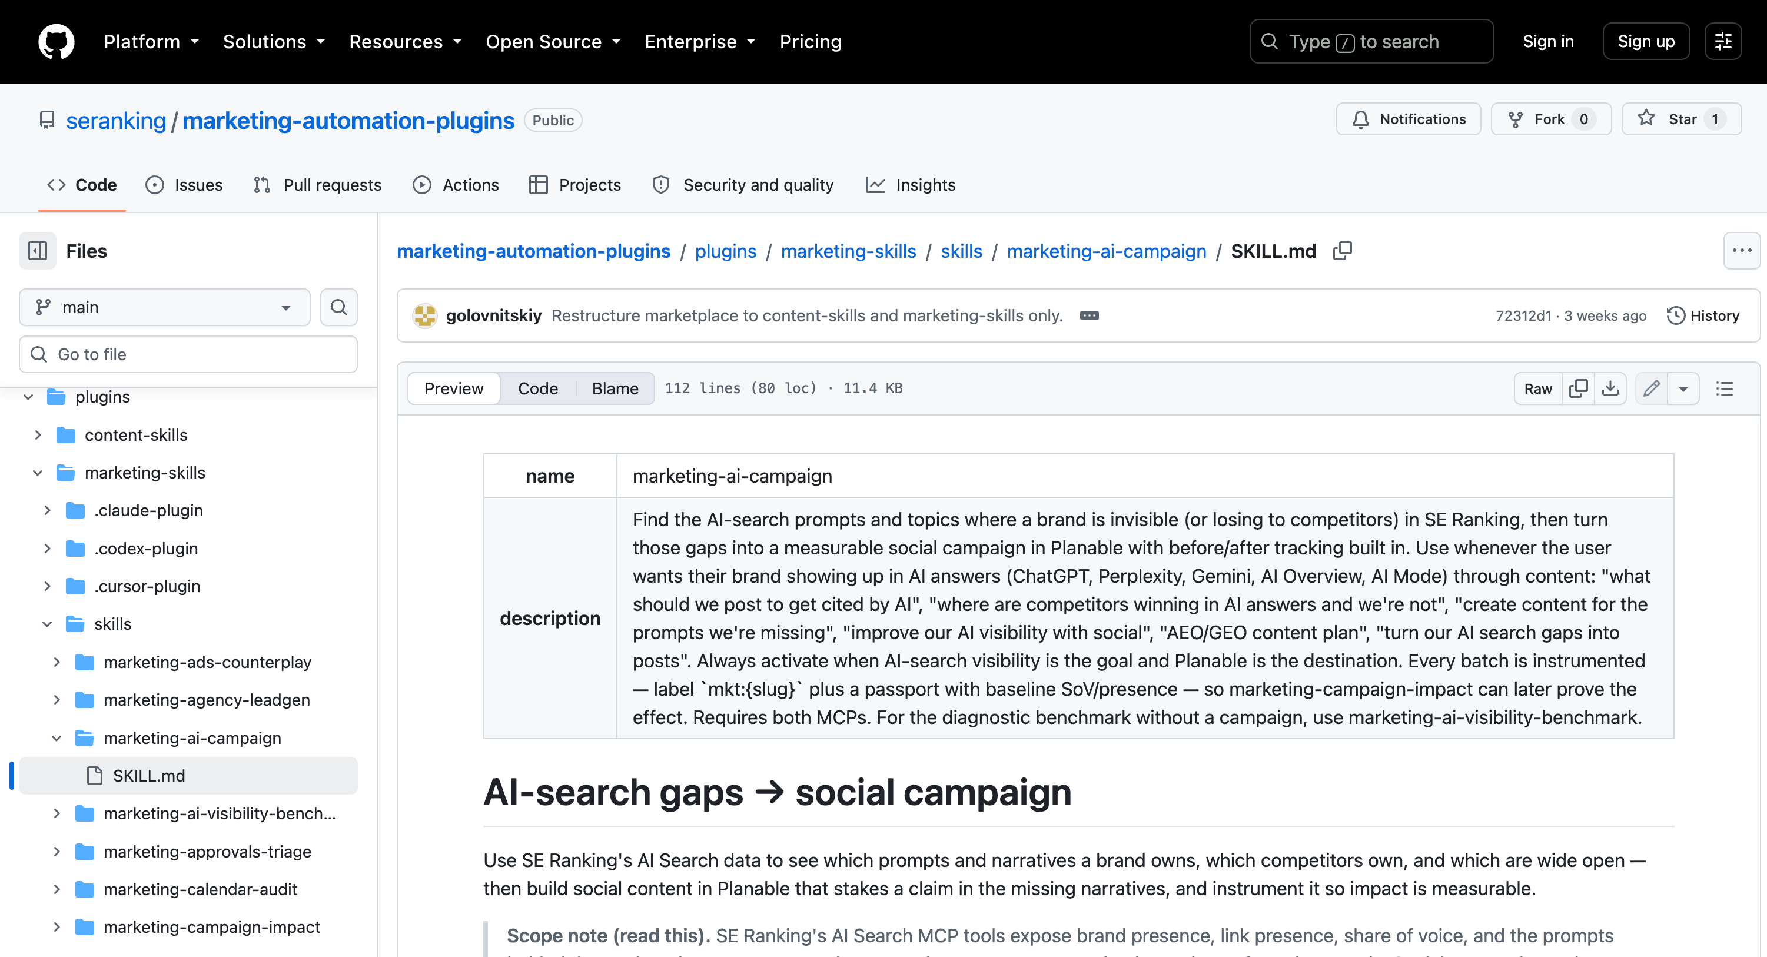This screenshot has width=1767, height=957.
Task: Expand the marketing-ads-counterplay folder
Action: tap(57, 662)
